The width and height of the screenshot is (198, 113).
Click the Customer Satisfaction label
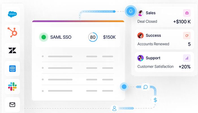155,67
